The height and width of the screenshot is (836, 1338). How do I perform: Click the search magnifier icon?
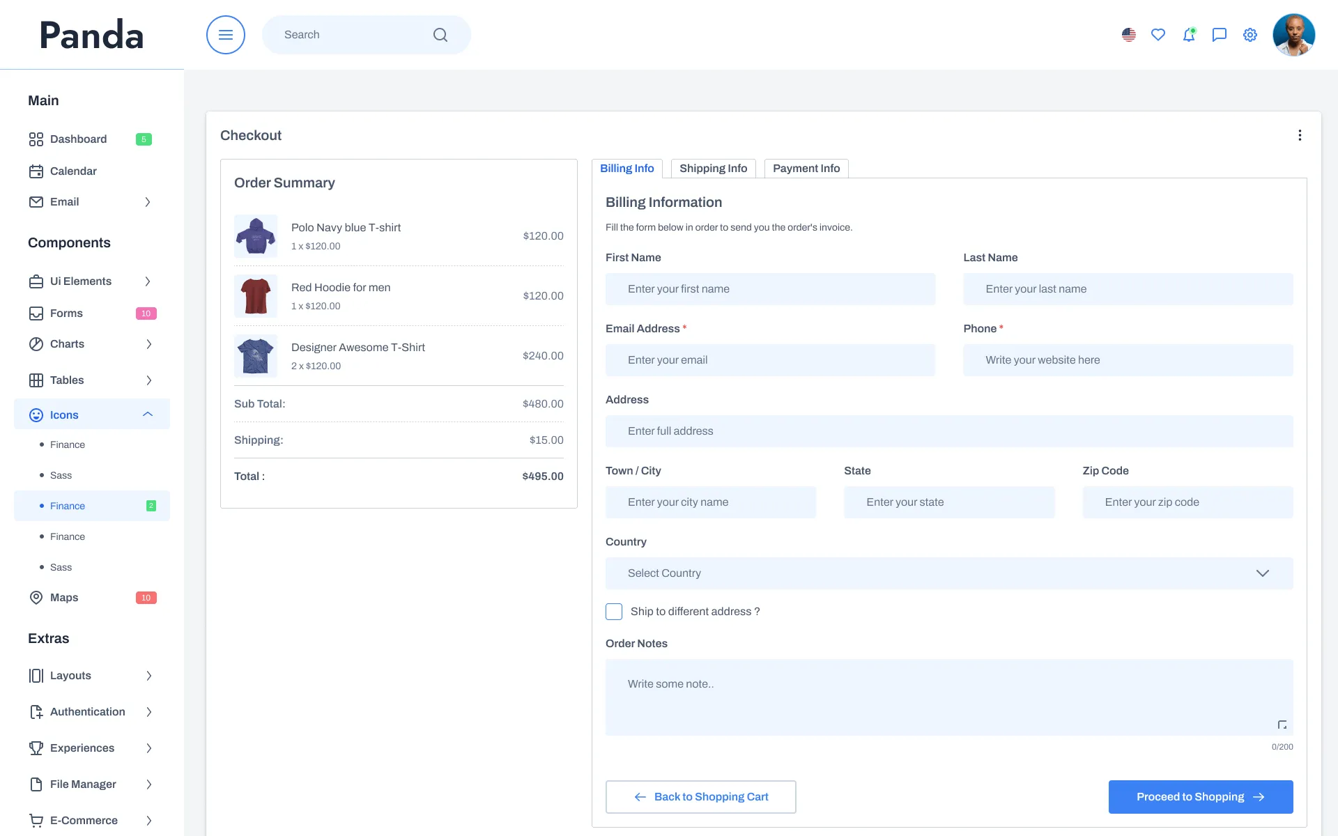[440, 35]
